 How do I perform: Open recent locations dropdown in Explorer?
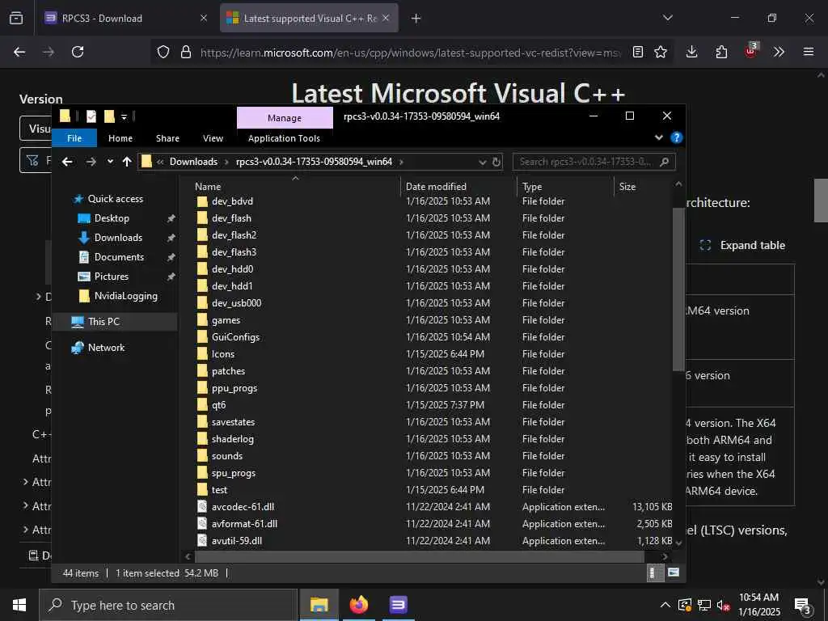coord(110,162)
